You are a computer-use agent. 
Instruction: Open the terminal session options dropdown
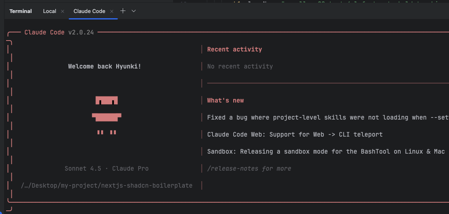point(134,11)
